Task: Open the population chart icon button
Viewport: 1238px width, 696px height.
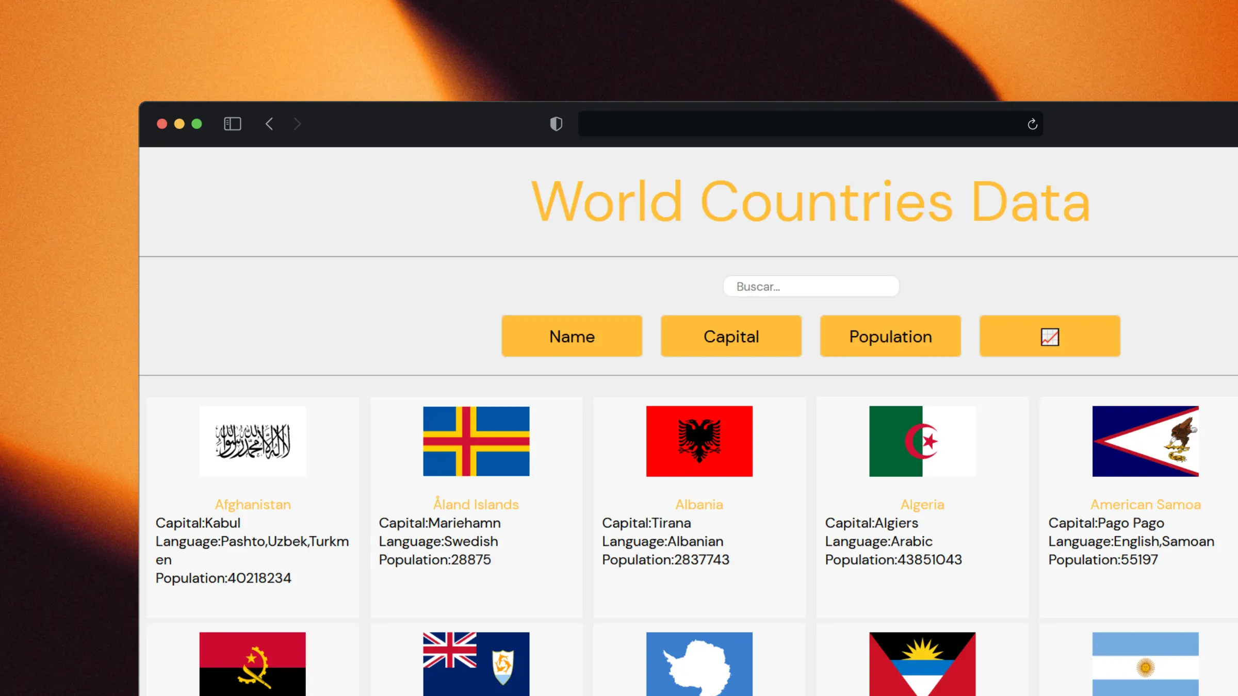Action: pyautogui.click(x=1049, y=336)
